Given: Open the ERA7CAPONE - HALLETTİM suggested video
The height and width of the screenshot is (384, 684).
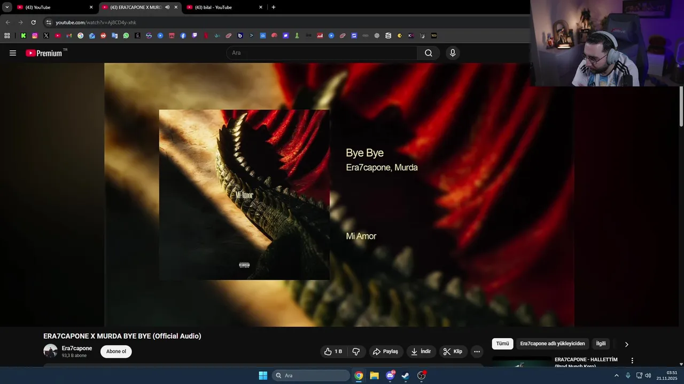Looking at the screenshot, I should point(586,362).
